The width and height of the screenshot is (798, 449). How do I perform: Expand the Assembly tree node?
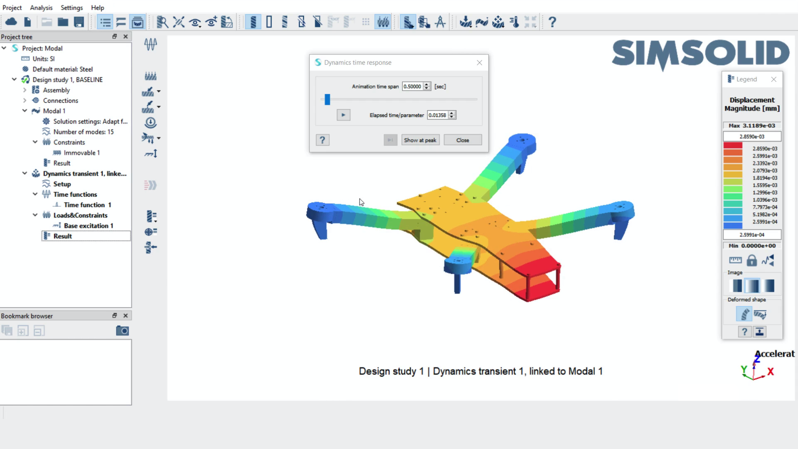tap(25, 90)
